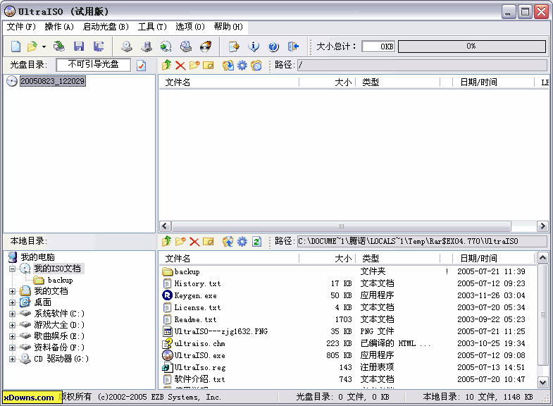Image resolution: width=553 pixels, height=406 pixels.
Task: Save the image with the floppy disk icon
Action: 79,47
